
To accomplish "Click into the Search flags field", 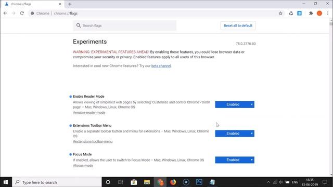I will (x=125, y=25).
